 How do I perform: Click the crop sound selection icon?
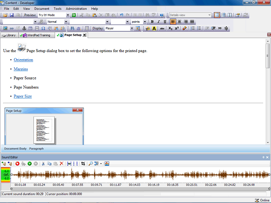click(83, 164)
